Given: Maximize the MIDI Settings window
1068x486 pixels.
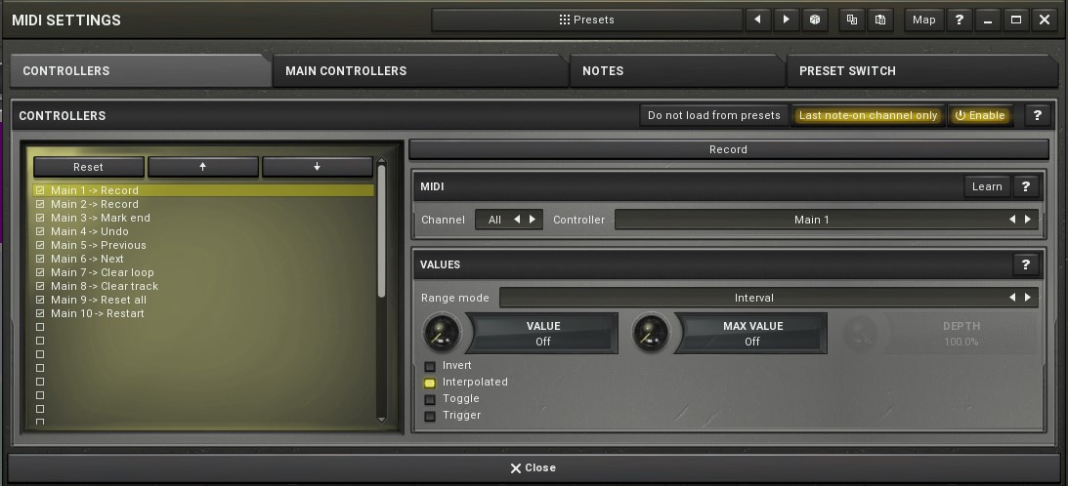Looking at the screenshot, I should point(1015,20).
